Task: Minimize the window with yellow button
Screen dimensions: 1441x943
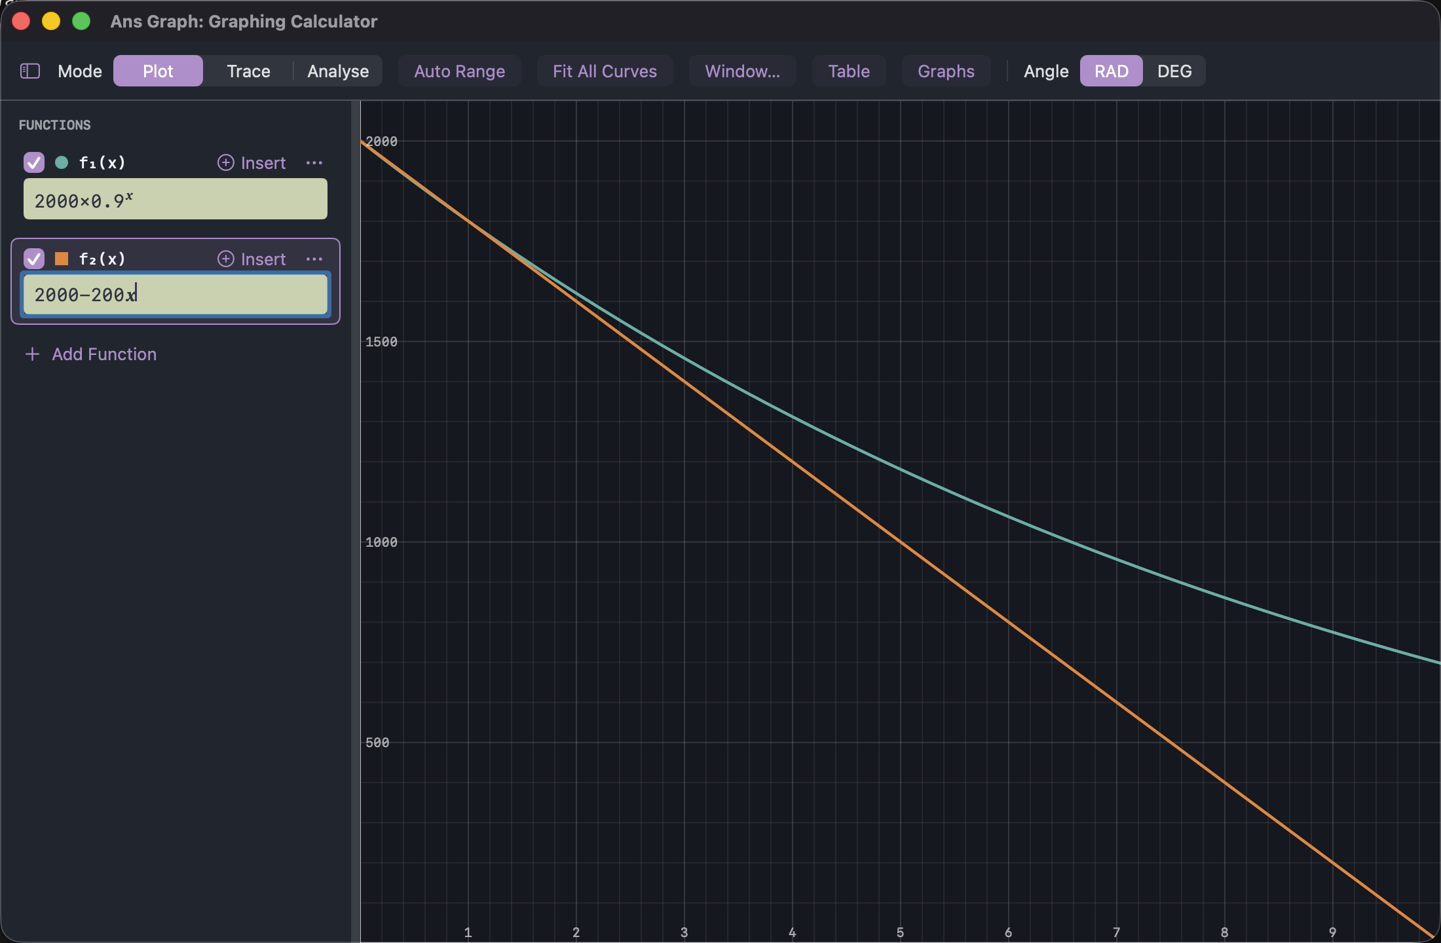Action: [x=51, y=21]
